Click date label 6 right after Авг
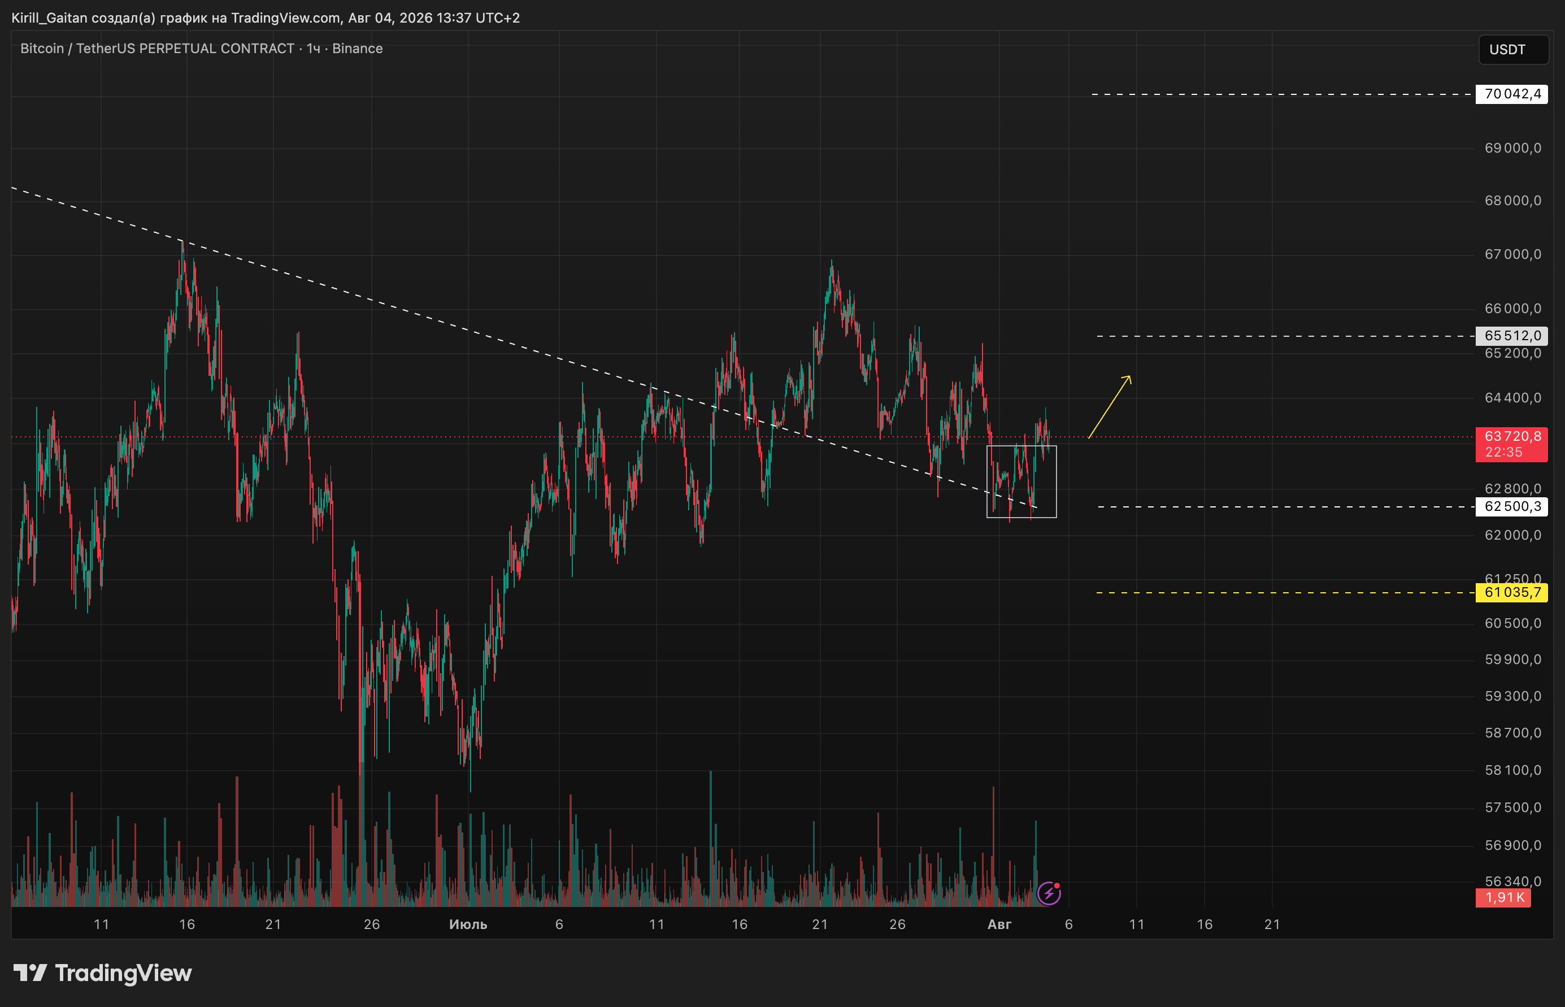This screenshot has height=1007, width=1565. [x=1069, y=924]
